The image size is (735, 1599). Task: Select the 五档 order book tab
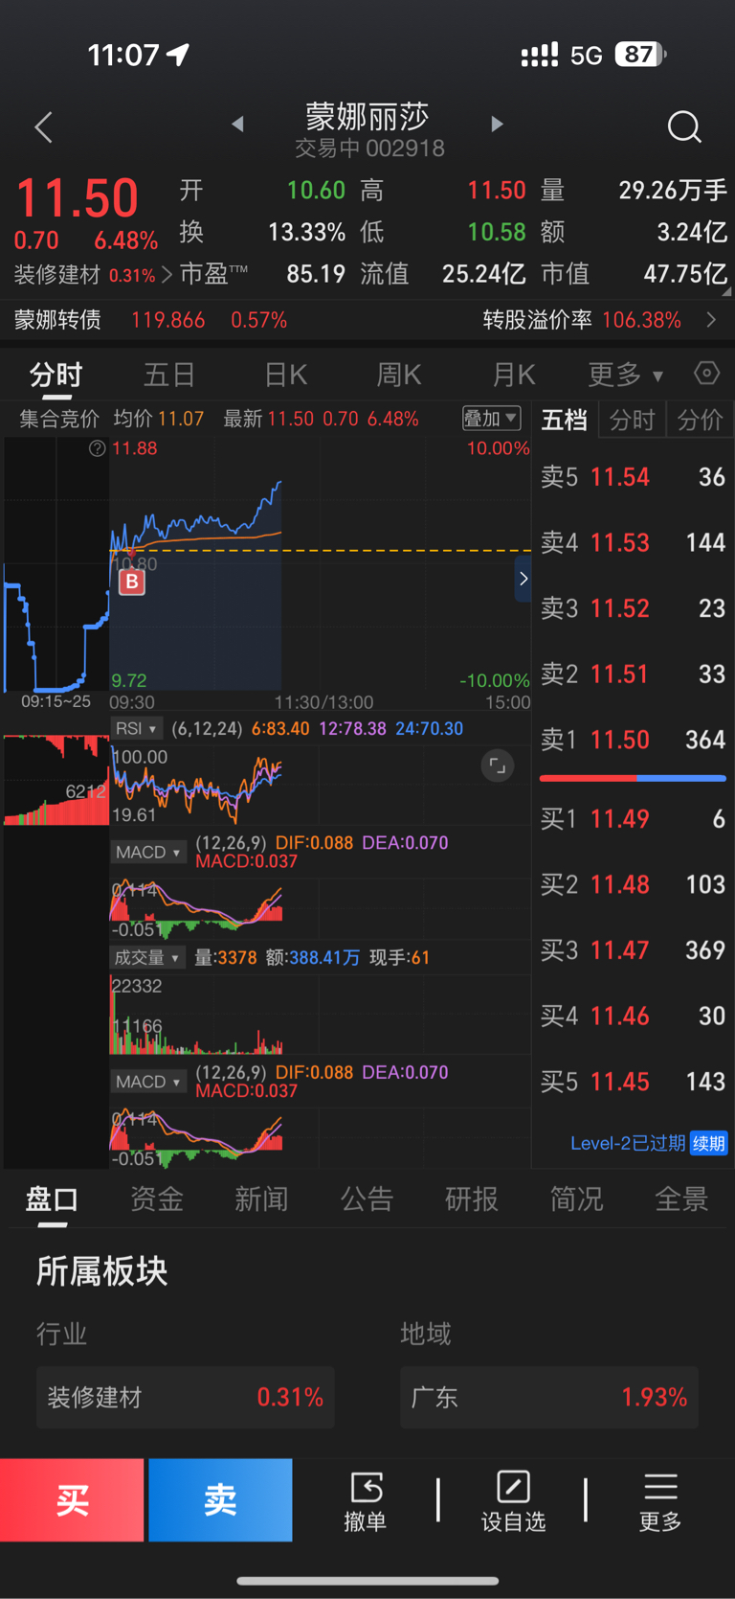coord(565,420)
